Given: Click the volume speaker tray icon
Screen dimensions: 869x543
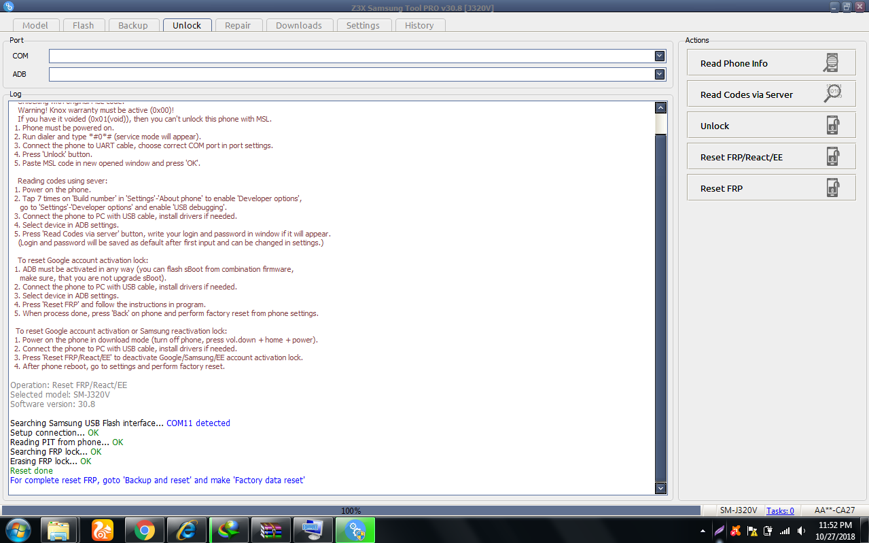Looking at the screenshot, I should (801, 531).
